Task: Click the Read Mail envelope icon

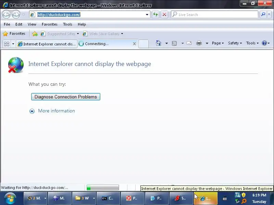Action: click(189, 43)
